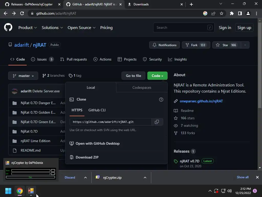
Task: Close the Downloads tab
Action: point(182,4)
